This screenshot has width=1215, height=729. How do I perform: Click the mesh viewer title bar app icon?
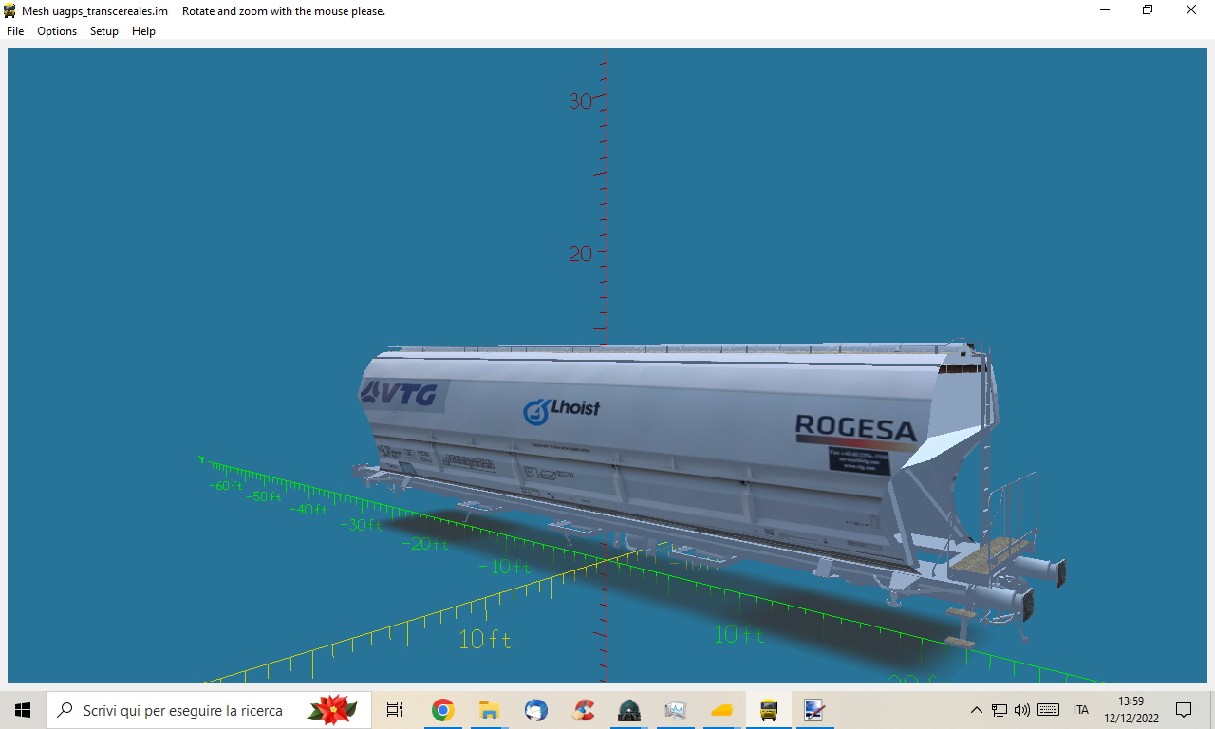[10, 11]
